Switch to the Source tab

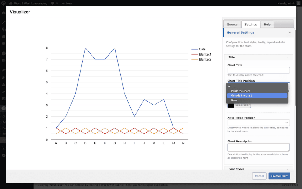click(232, 24)
